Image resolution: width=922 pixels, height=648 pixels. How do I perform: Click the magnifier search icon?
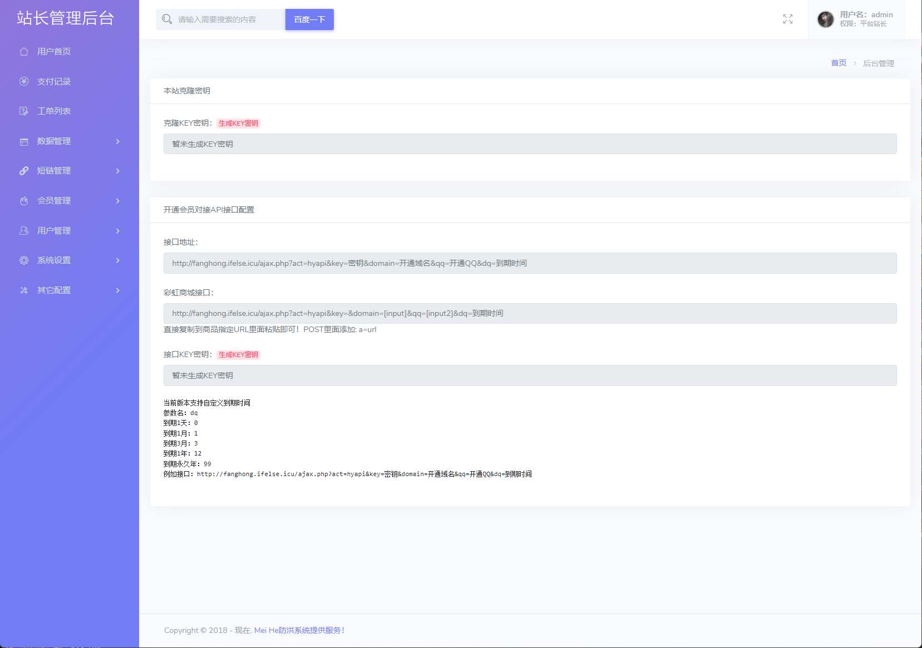click(x=167, y=19)
